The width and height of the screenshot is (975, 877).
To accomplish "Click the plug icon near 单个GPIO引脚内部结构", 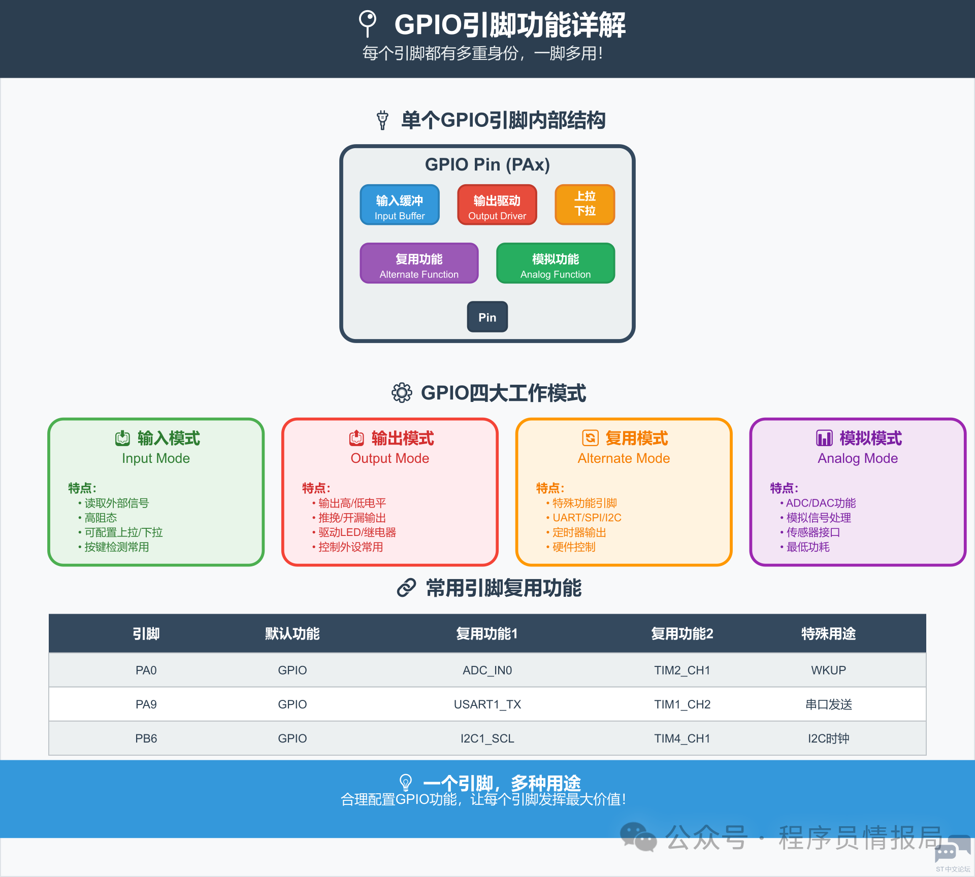I will (382, 120).
